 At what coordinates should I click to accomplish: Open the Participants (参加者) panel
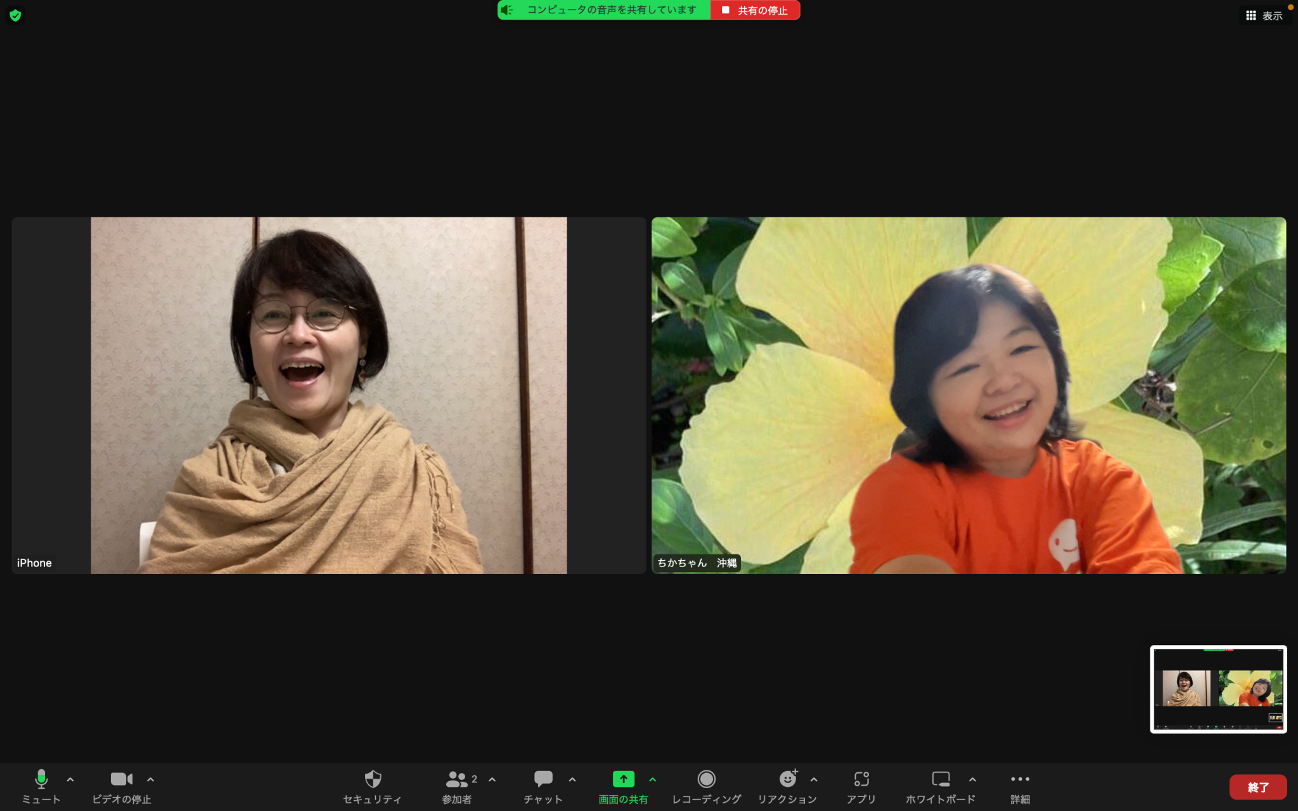457,779
